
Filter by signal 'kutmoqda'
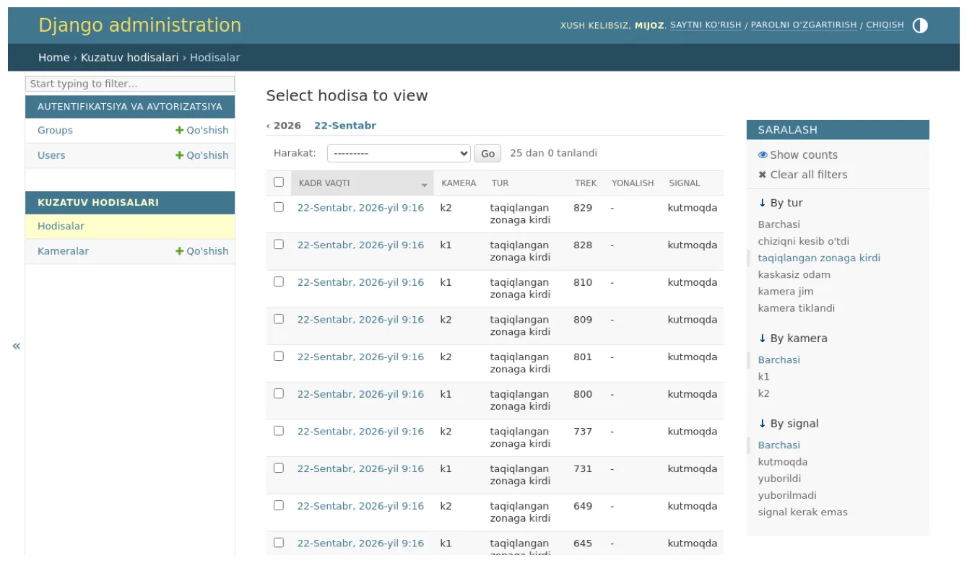[783, 462]
